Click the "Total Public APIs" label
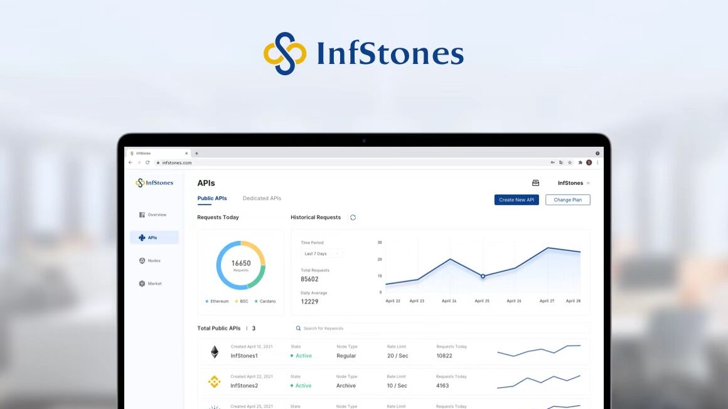The height and width of the screenshot is (409, 728). pyautogui.click(x=219, y=328)
